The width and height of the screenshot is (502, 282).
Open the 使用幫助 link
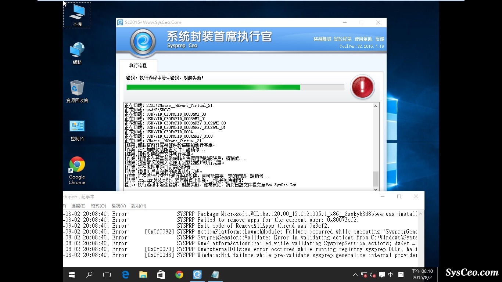pyautogui.click(x=363, y=39)
